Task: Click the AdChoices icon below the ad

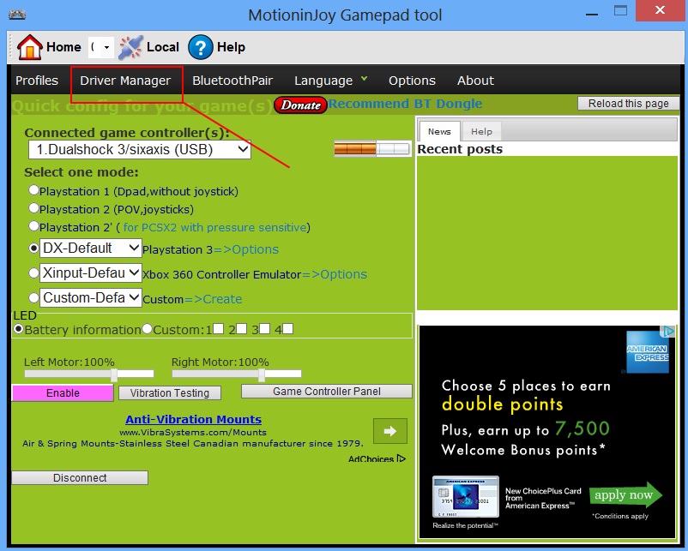Action: (401, 459)
